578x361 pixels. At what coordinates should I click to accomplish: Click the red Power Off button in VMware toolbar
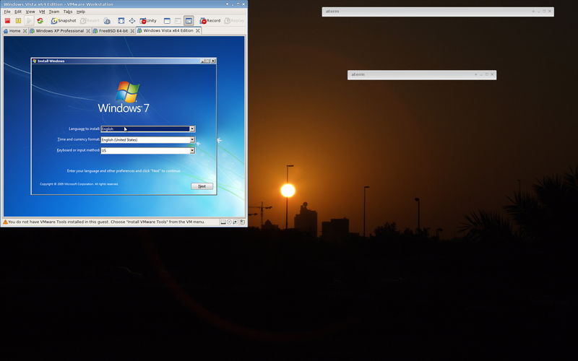(7, 21)
